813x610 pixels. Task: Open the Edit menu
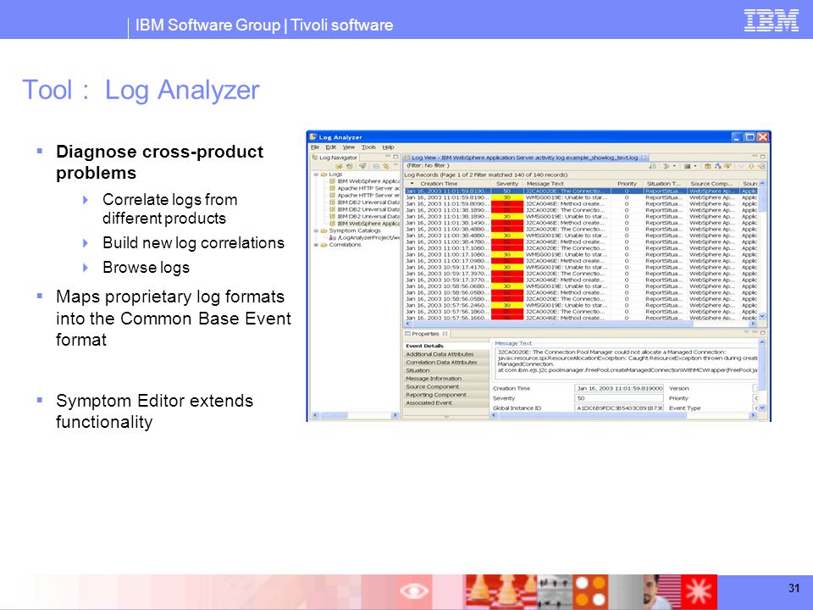point(331,147)
